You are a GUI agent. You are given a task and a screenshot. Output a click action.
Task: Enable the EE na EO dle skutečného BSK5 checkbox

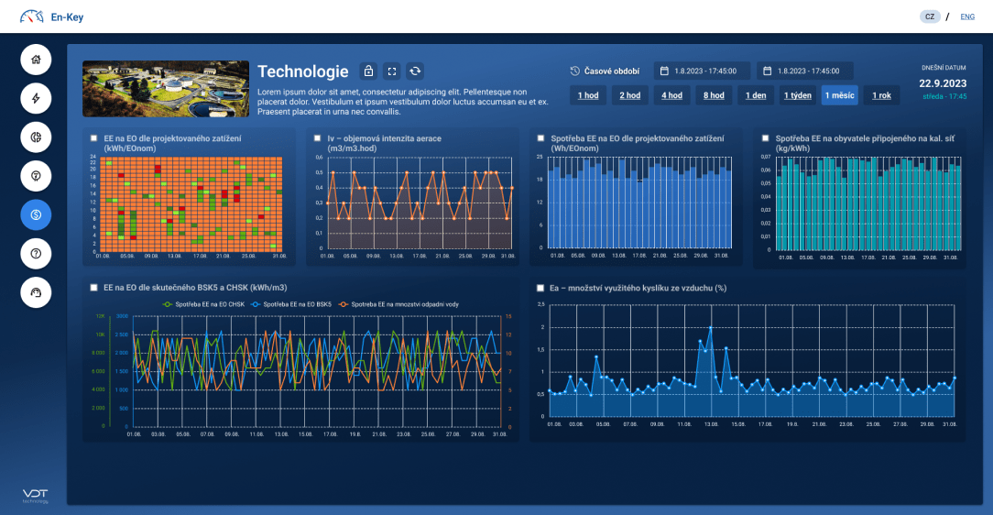tap(94, 288)
